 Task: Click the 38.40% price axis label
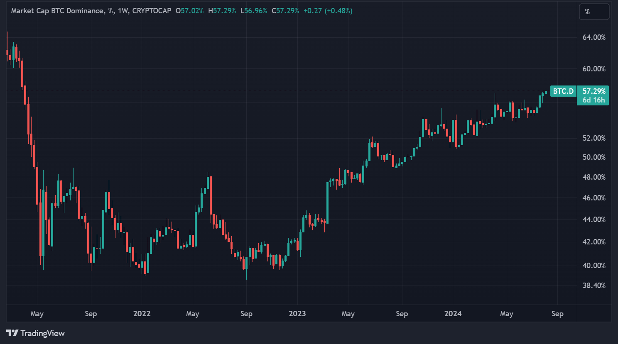(594, 285)
